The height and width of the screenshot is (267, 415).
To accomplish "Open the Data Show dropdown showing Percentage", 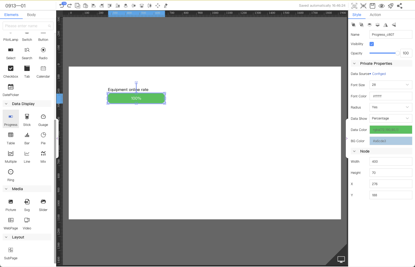I will tap(391, 118).
